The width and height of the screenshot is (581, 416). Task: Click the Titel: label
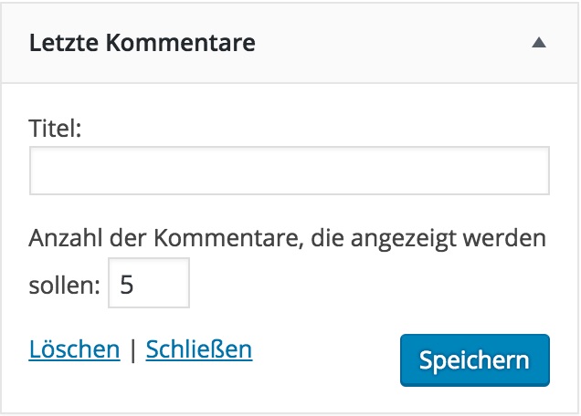pos(56,129)
